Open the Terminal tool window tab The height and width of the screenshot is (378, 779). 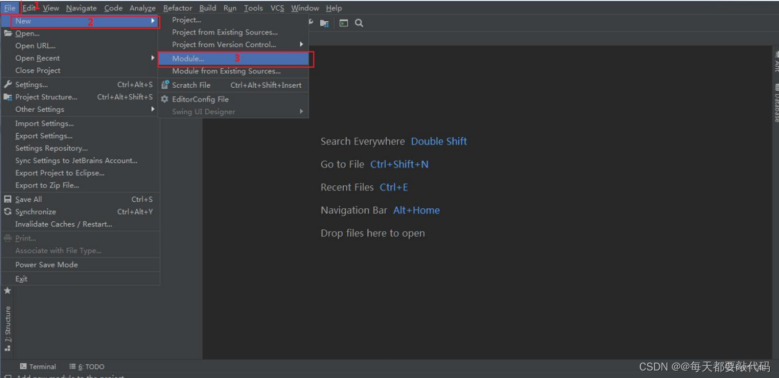click(x=38, y=367)
